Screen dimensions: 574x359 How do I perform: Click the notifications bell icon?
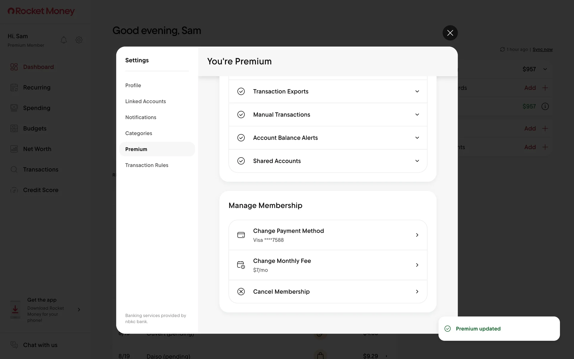click(x=64, y=40)
